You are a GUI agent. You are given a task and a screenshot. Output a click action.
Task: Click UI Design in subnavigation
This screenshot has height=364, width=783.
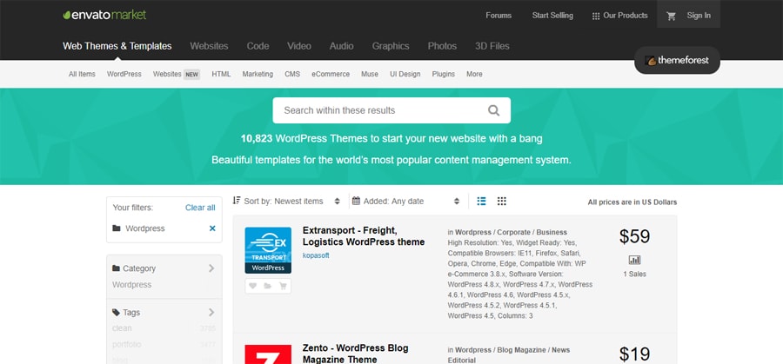(x=405, y=74)
